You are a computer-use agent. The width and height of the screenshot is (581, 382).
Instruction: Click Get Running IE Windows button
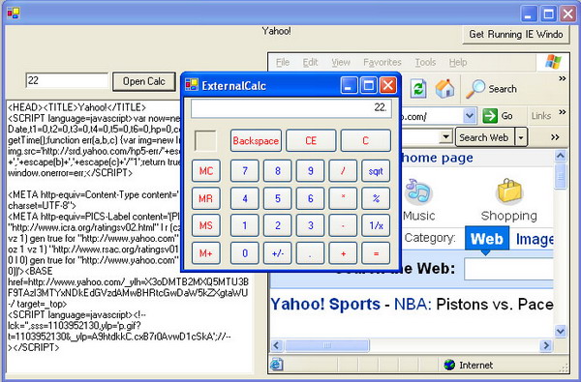[x=516, y=35]
